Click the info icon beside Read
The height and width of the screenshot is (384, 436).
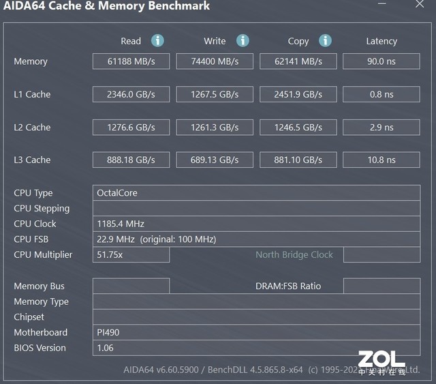click(157, 41)
